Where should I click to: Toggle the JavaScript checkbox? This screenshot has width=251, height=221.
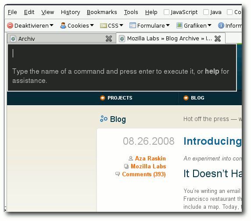pyautogui.click(x=166, y=12)
